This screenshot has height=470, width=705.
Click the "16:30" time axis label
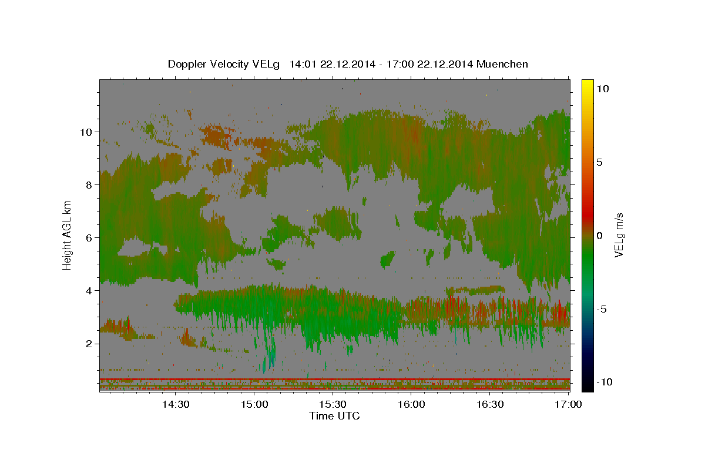coord(490,404)
